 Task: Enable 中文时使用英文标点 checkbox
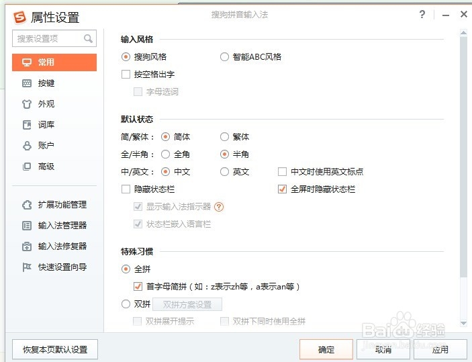click(x=282, y=172)
